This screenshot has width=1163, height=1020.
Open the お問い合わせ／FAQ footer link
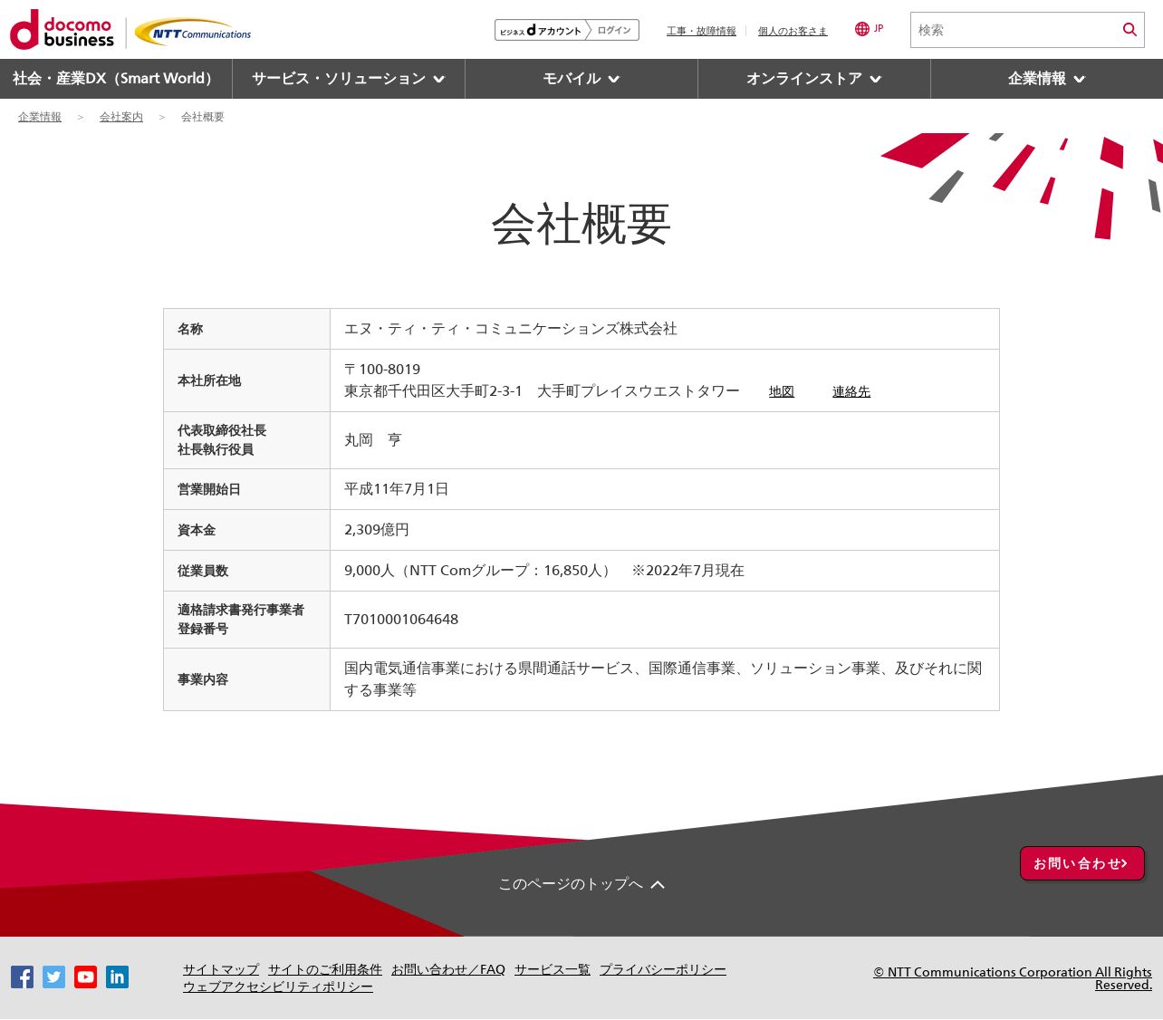448,969
